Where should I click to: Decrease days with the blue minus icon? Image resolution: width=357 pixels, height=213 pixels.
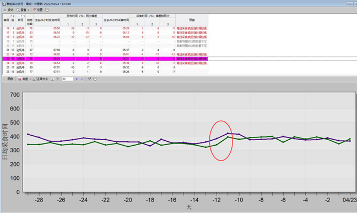pyautogui.click(x=82, y=79)
